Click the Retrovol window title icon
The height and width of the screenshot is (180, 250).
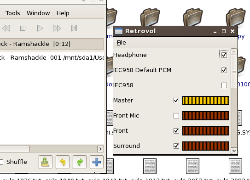point(119,31)
